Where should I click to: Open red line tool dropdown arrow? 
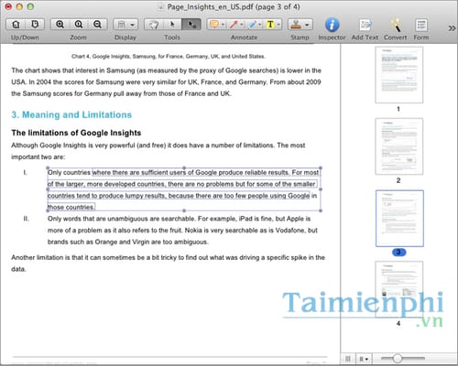tap(242, 25)
